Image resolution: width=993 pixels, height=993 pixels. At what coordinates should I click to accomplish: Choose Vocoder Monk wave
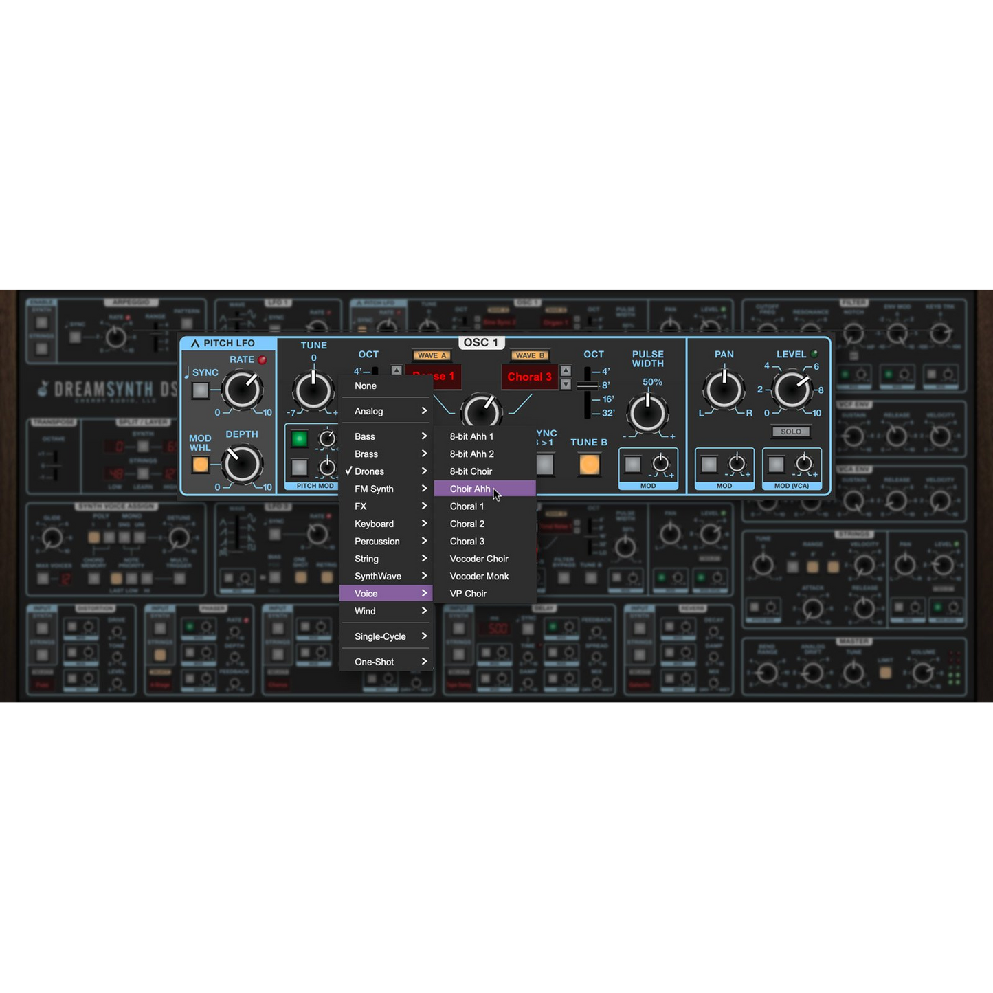(x=479, y=576)
